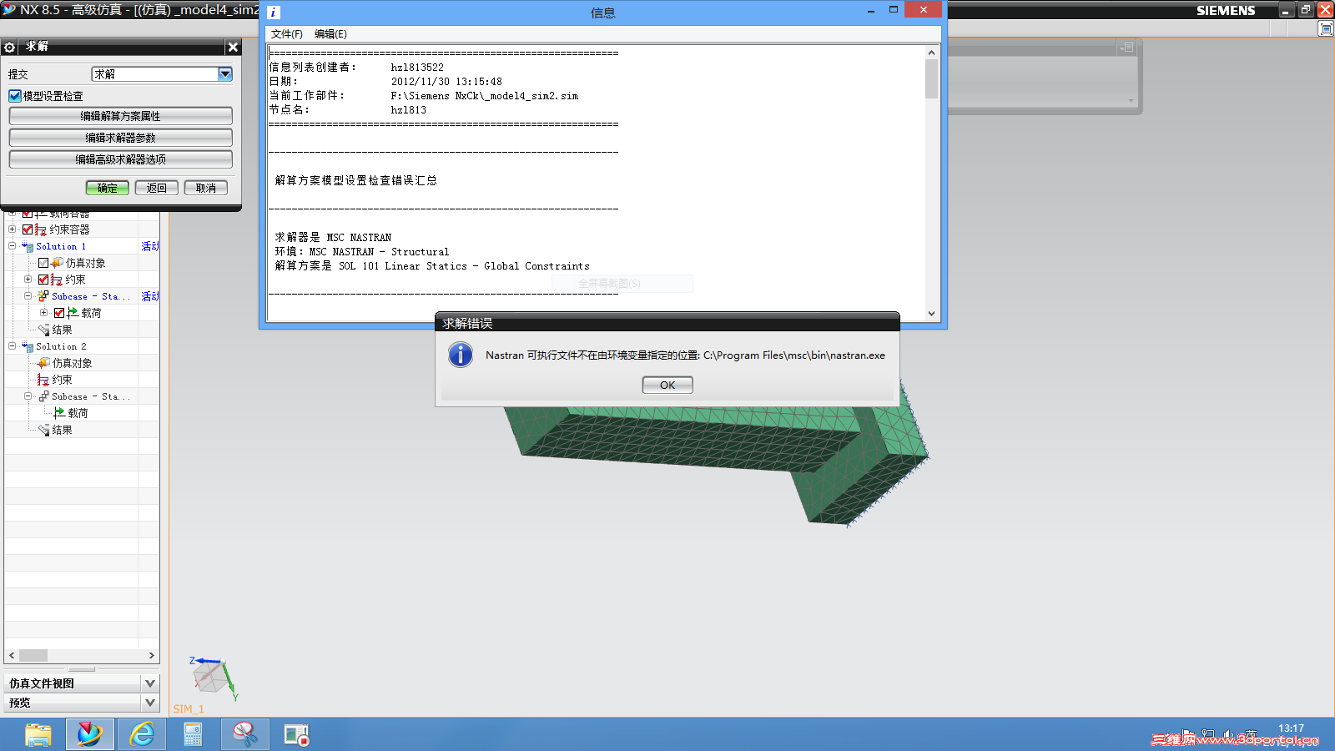Click the Solution 2 icon in the tree
The width and height of the screenshot is (1335, 751).
click(28, 346)
